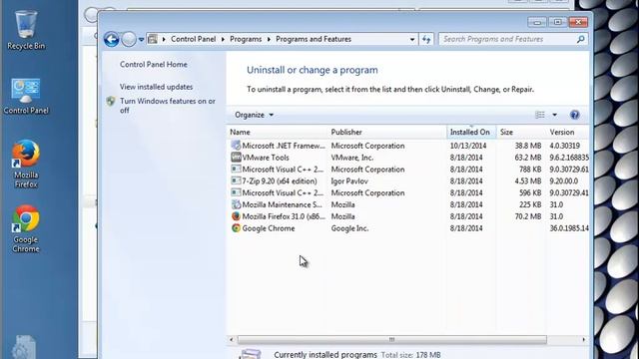Click the 70.2 MB size value
This screenshot has height=359, width=639.
(528, 216)
